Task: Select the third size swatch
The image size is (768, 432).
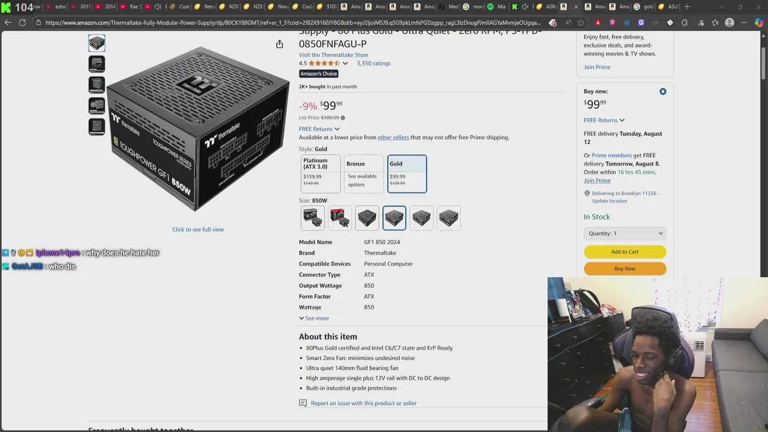Action: pos(367,218)
